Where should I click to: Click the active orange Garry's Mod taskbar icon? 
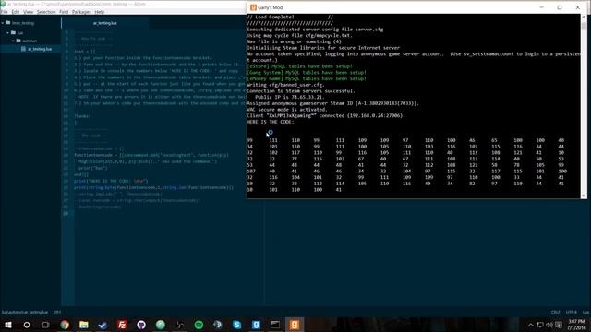[295, 325]
